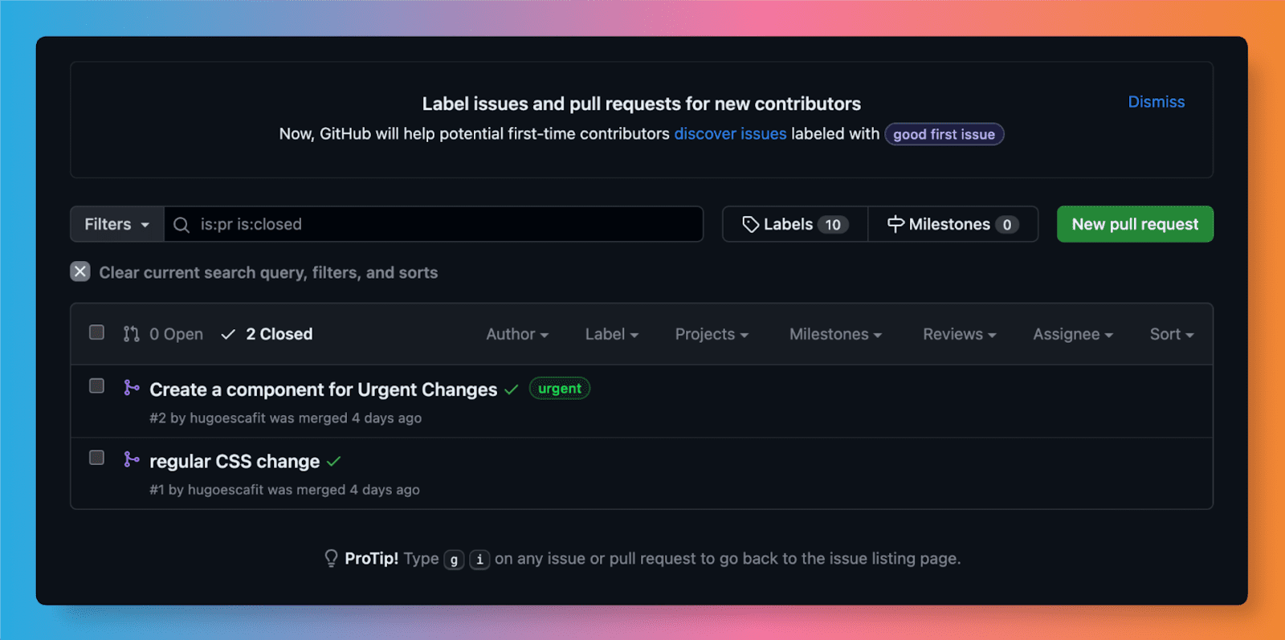Toggle the select-all pull requests checkbox
Viewport: 1285px width, 640px height.
pos(96,332)
